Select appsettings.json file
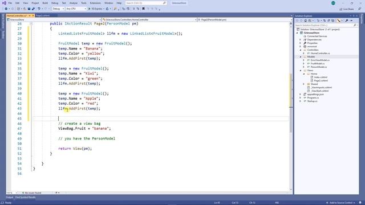Image resolution: width=365 pixels, height=205 pixels. pyautogui.click(x=315, y=95)
